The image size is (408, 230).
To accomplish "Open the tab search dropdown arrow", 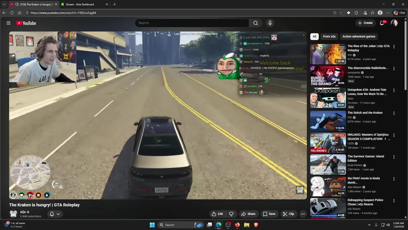I will click(x=4, y=4).
